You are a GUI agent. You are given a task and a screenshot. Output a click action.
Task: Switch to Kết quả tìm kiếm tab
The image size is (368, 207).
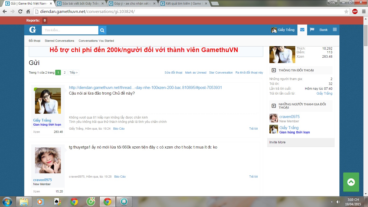(184, 4)
